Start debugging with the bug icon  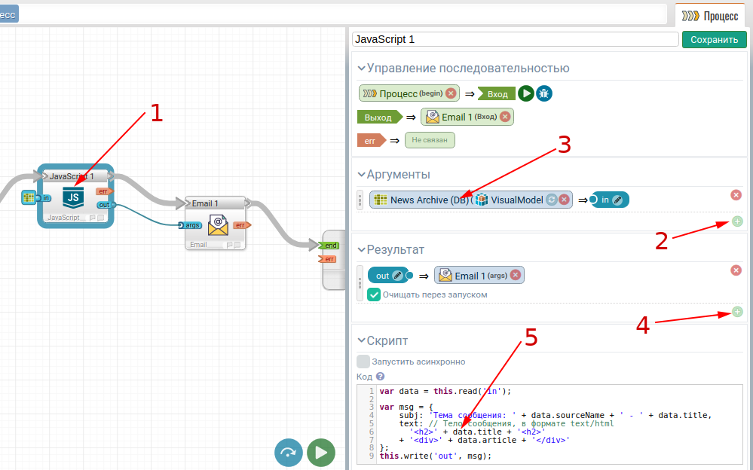coord(544,93)
